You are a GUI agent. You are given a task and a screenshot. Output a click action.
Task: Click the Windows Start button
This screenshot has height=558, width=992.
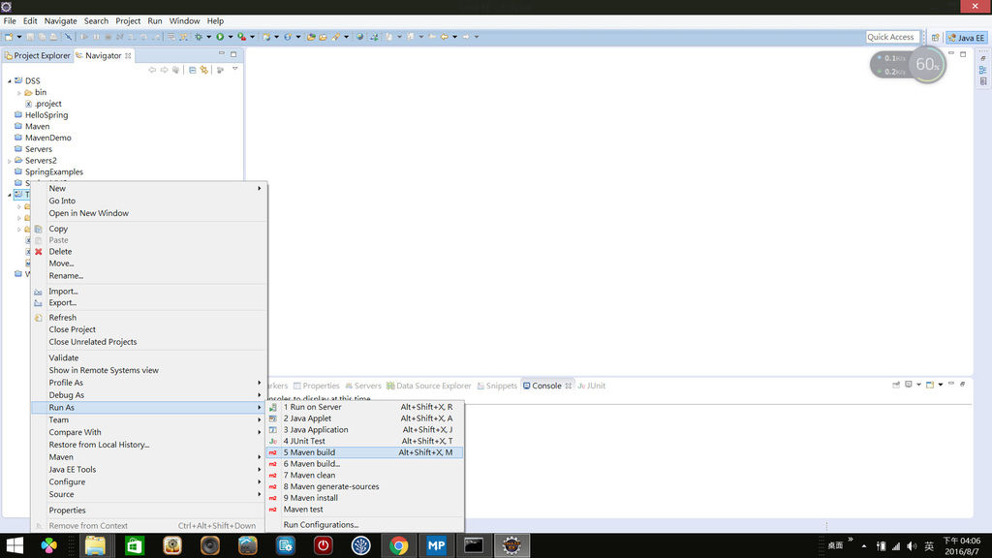15,545
